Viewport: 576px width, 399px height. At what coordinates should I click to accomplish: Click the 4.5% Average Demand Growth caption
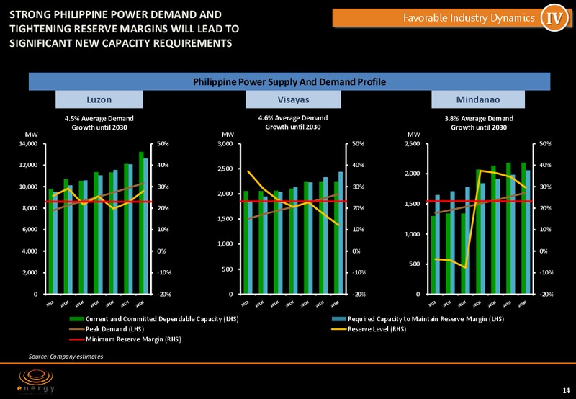click(x=99, y=122)
